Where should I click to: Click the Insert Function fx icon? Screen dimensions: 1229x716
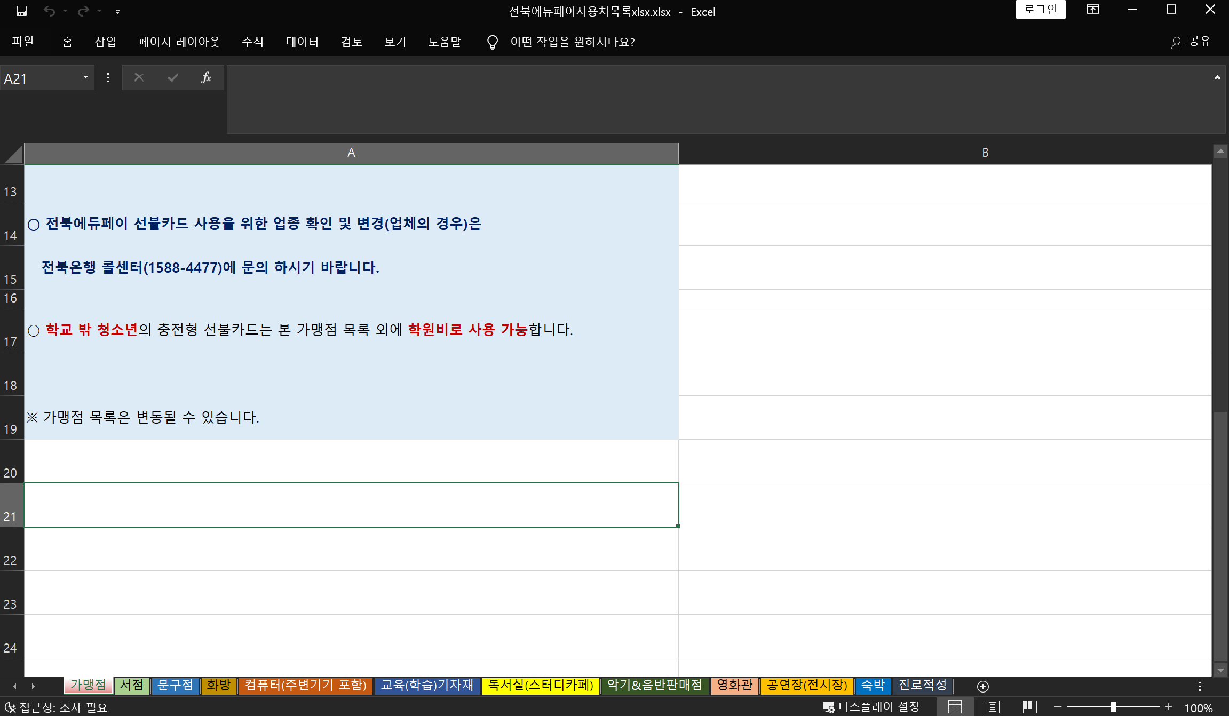click(x=206, y=78)
